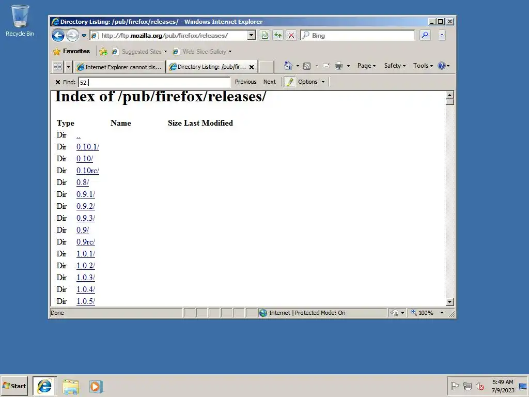Open the 0.8/ directory link
Screen dimensions: 529x397
(83, 182)
